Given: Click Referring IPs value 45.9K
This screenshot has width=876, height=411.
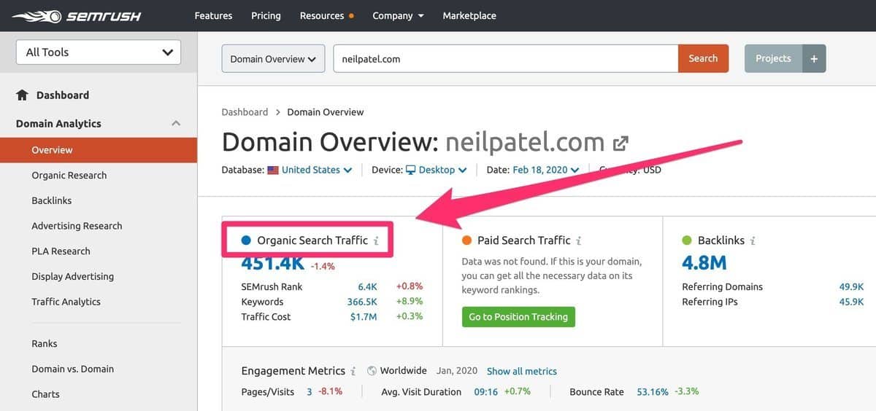Looking at the screenshot, I should [851, 302].
